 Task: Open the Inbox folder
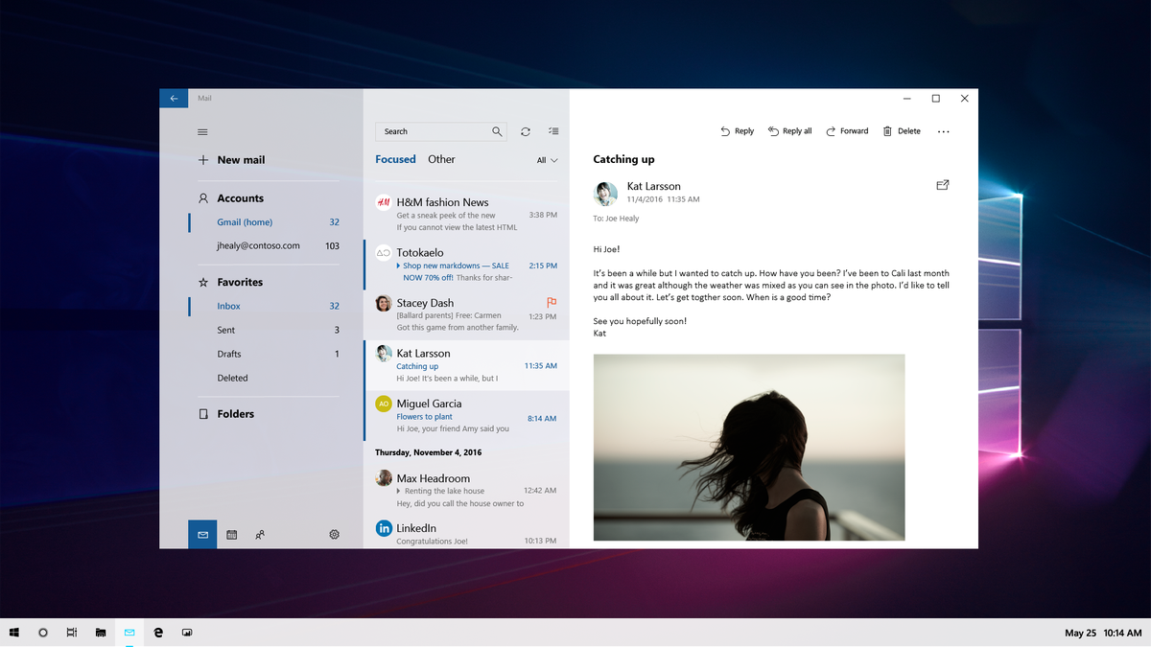point(265,307)
